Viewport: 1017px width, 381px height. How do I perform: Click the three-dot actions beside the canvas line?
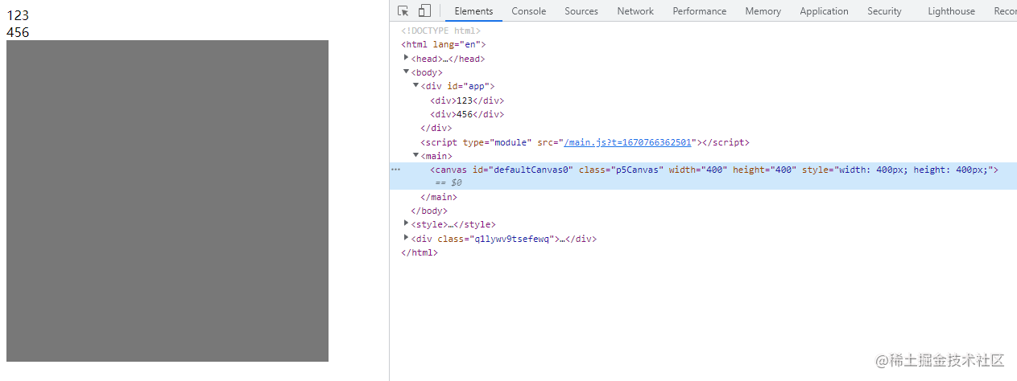tap(395, 170)
